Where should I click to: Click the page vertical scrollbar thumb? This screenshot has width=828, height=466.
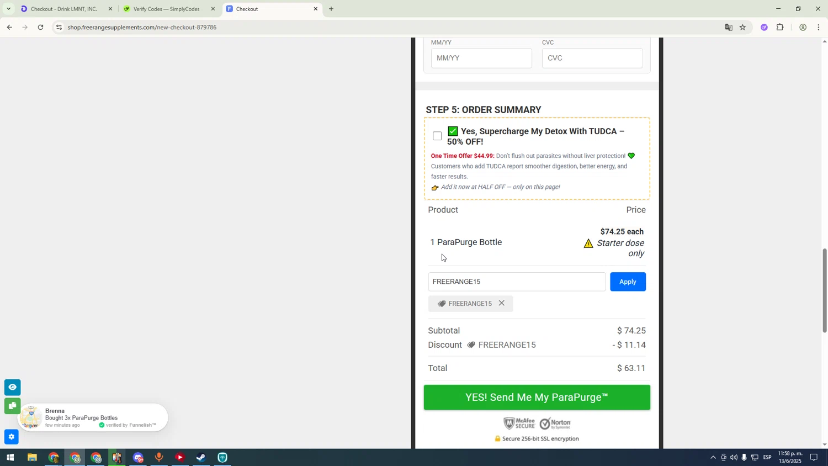point(824,290)
